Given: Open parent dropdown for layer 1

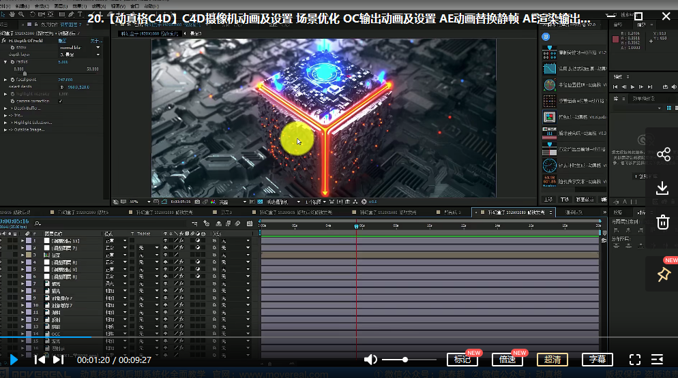Looking at the screenshot, I should pyautogui.click(x=235, y=240).
